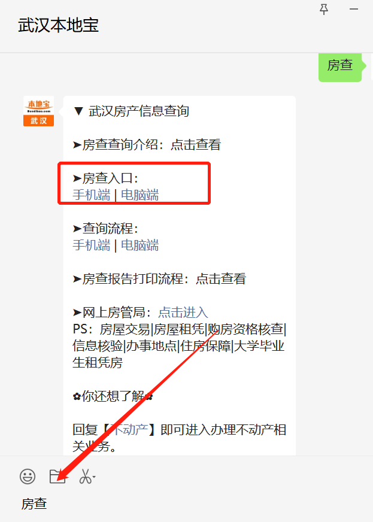Image resolution: width=373 pixels, height=522 pixels.
Task: Open the 武汉本地宝 avatar profile
Action: click(x=39, y=111)
